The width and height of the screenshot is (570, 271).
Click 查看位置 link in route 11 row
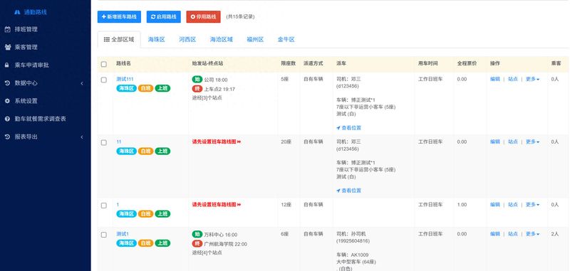(x=349, y=191)
